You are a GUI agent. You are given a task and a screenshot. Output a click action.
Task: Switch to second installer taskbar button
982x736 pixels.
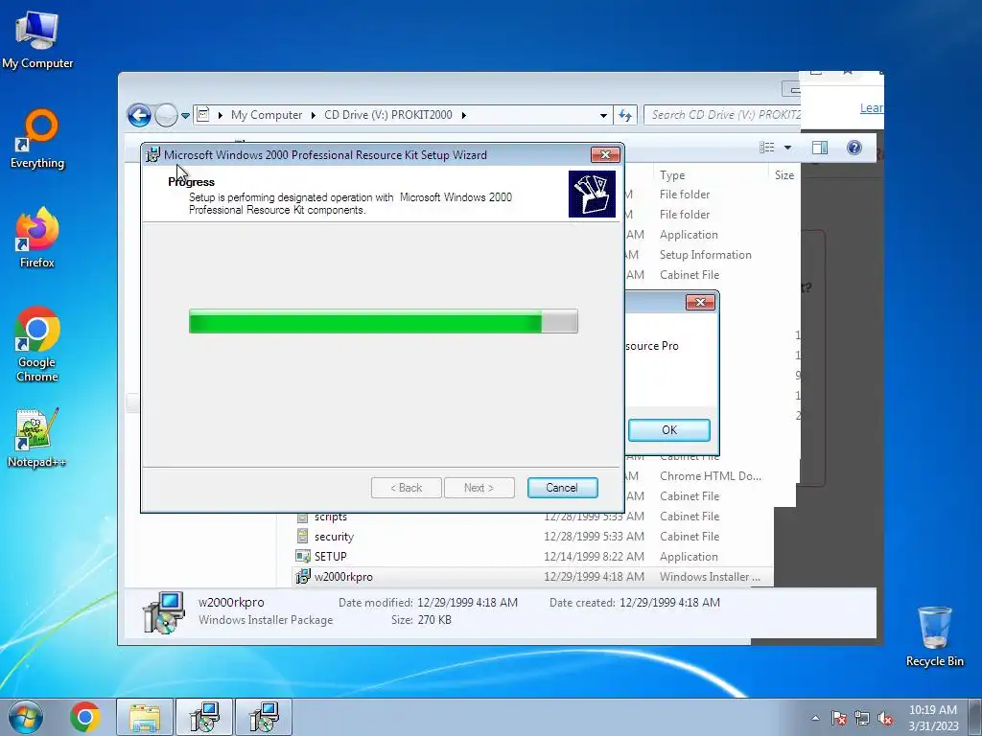pos(264,717)
